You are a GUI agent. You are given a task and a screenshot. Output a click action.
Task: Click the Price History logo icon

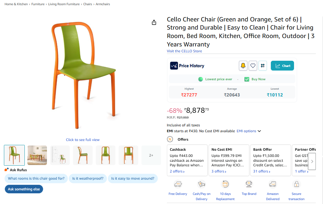coord(174,66)
